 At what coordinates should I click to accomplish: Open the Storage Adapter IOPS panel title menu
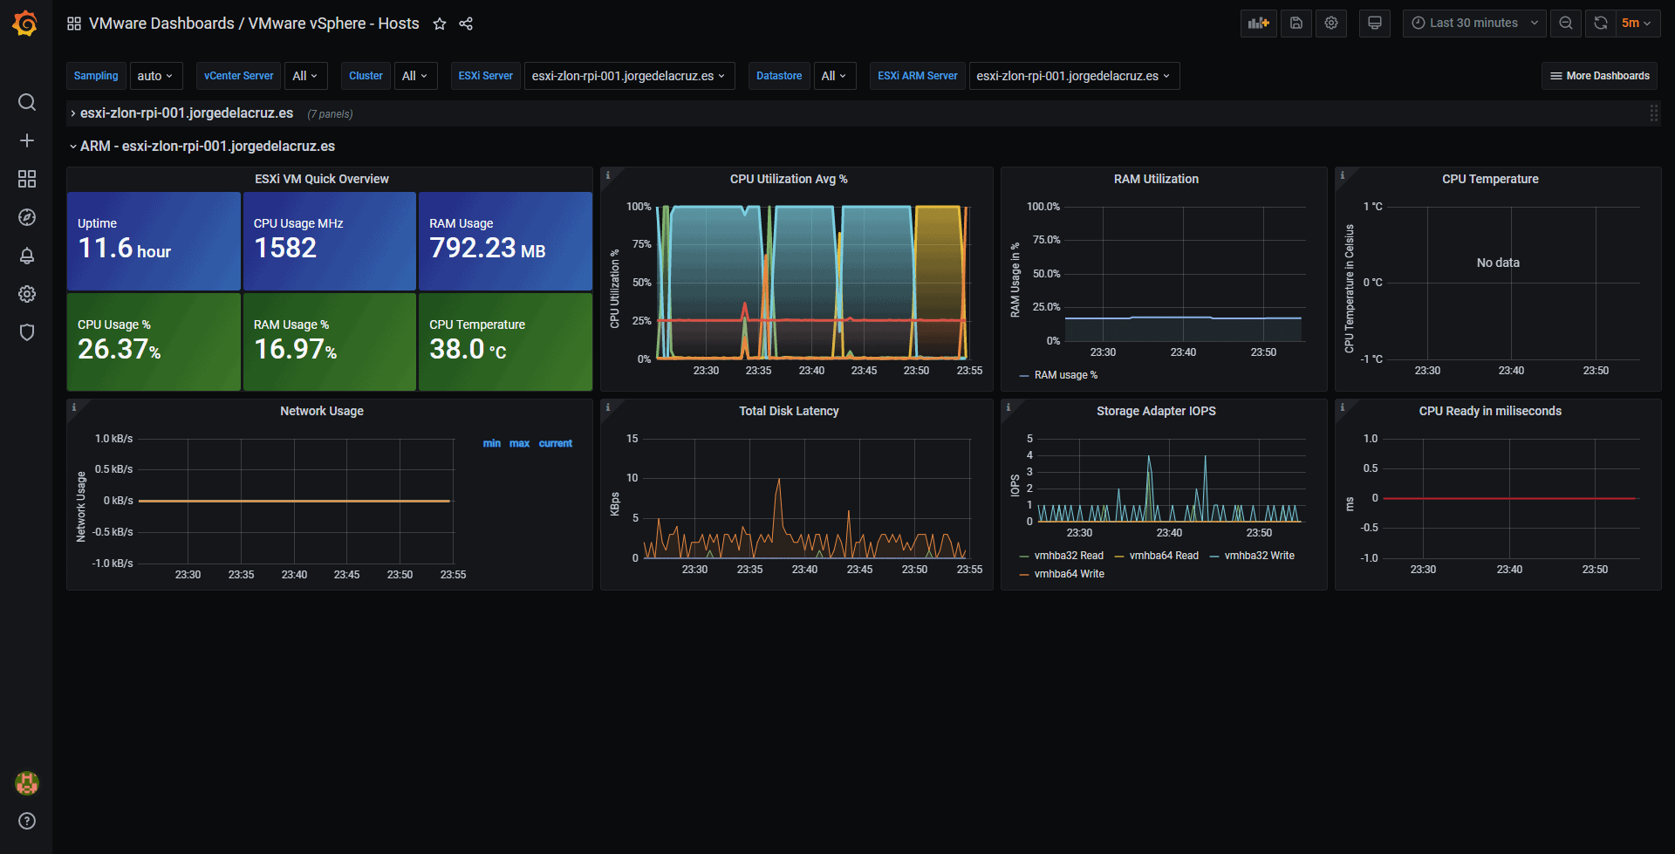click(1156, 411)
